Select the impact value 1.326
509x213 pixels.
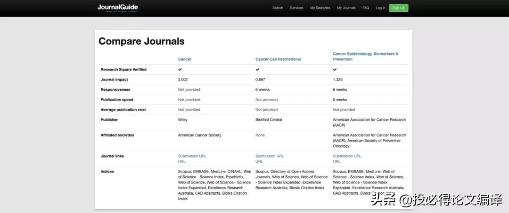pyautogui.click(x=337, y=79)
